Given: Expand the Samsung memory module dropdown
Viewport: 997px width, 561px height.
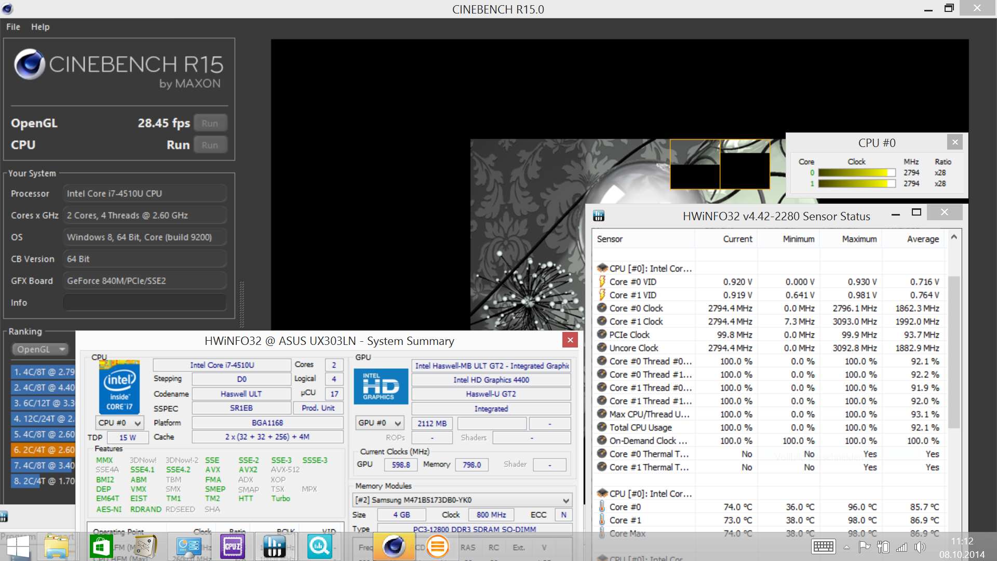Looking at the screenshot, I should pyautogui.click(x=462, y=500).
